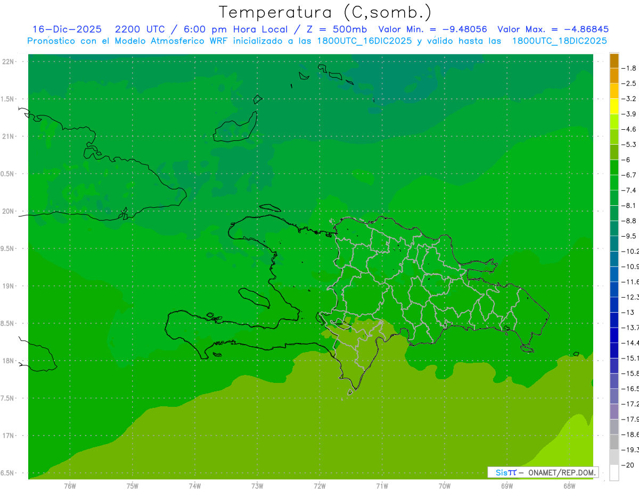Click the dark orange swatch above -1.8
Viewport: 639px width, 493px height.
pyautogui.click(x=614, y=61)
